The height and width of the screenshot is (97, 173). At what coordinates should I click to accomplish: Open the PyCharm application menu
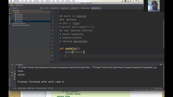coord(16,1)
